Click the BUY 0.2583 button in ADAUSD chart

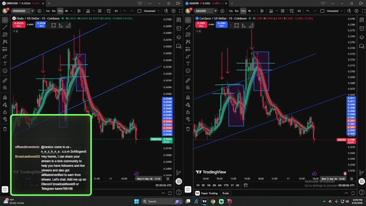pos(222,25)
